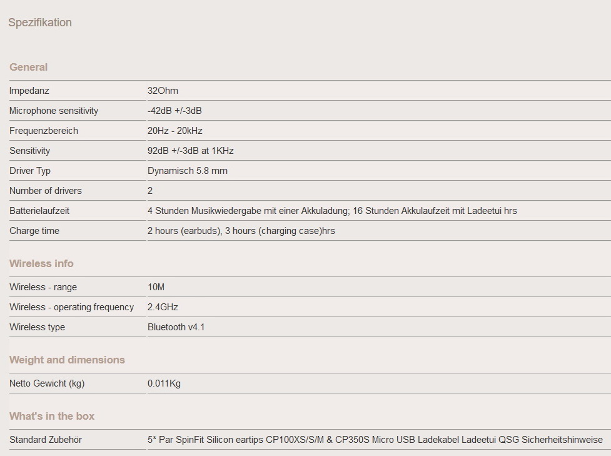The width and height of the screenshot is (611, 456).
Task: Select the Microphone sensitivity label
Action: [54, 111]
